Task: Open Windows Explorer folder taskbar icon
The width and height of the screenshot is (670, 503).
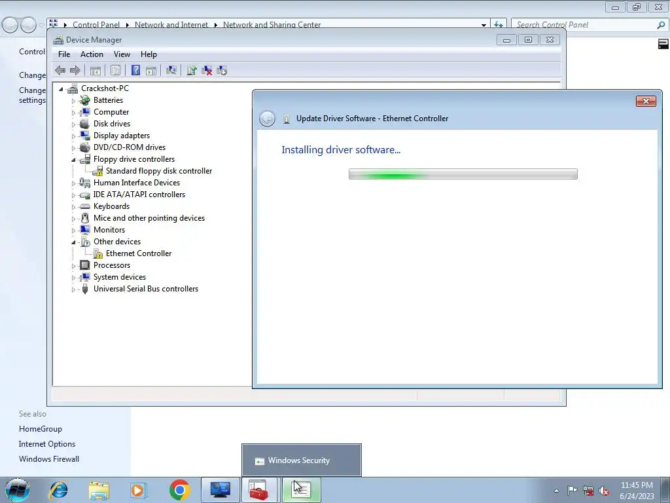Action: coord(99,490)
